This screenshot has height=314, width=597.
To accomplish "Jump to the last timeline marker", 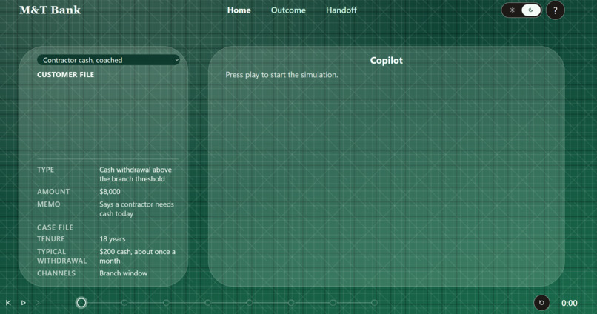I will click(x=374, y=303).
